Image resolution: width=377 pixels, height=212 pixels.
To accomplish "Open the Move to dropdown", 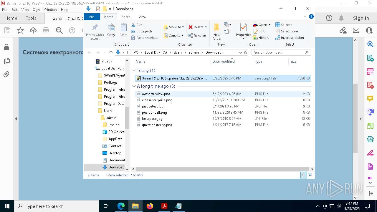I will coord(174,27).
